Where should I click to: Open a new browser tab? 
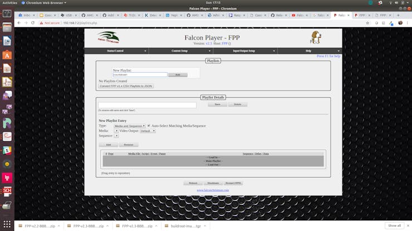[x=398, y=15]
